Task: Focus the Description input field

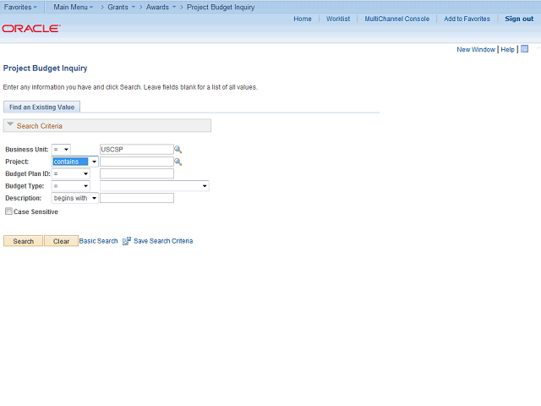Action: [137, 198]
